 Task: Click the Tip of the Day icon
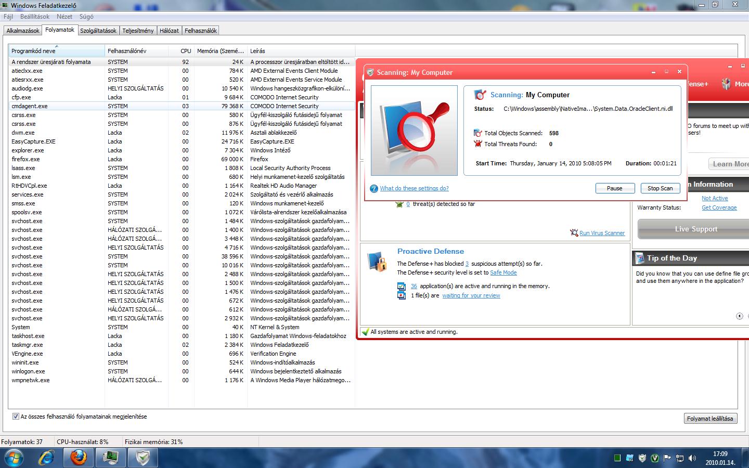point(639,258)
